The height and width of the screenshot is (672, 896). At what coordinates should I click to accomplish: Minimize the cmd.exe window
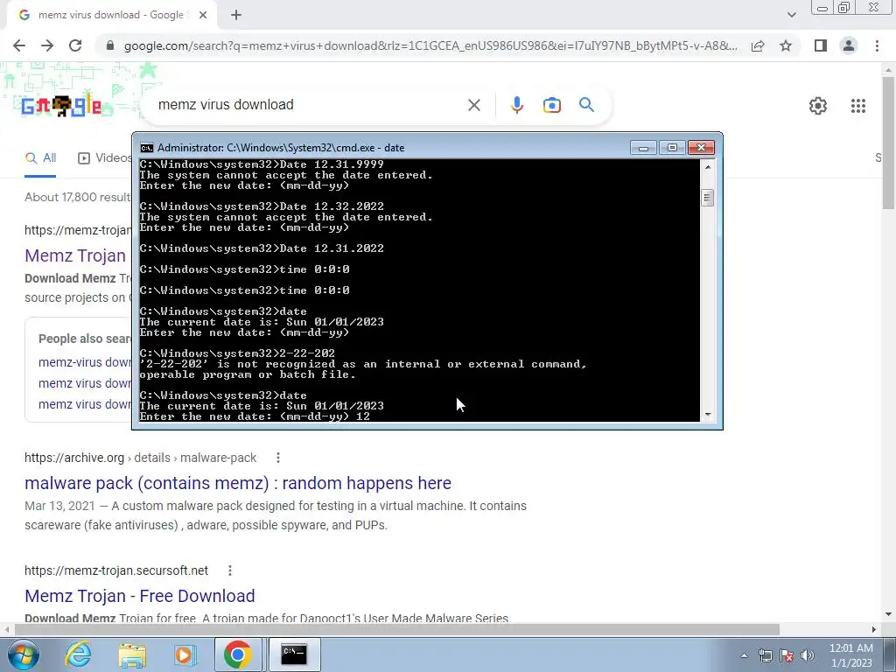(643, 148)
